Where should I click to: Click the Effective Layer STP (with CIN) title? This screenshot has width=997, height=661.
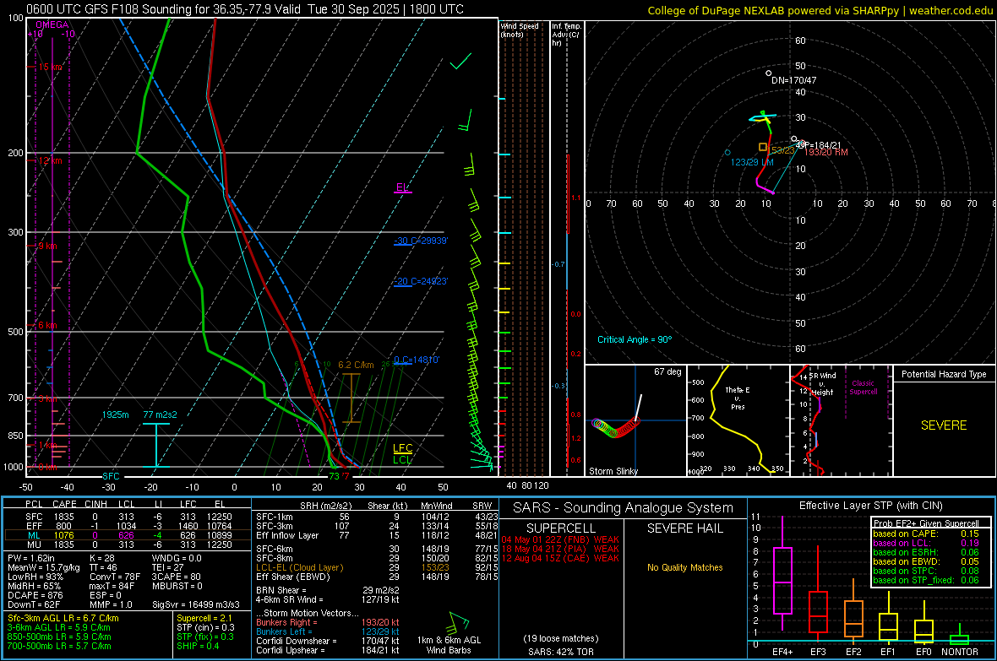click(870, 506)
